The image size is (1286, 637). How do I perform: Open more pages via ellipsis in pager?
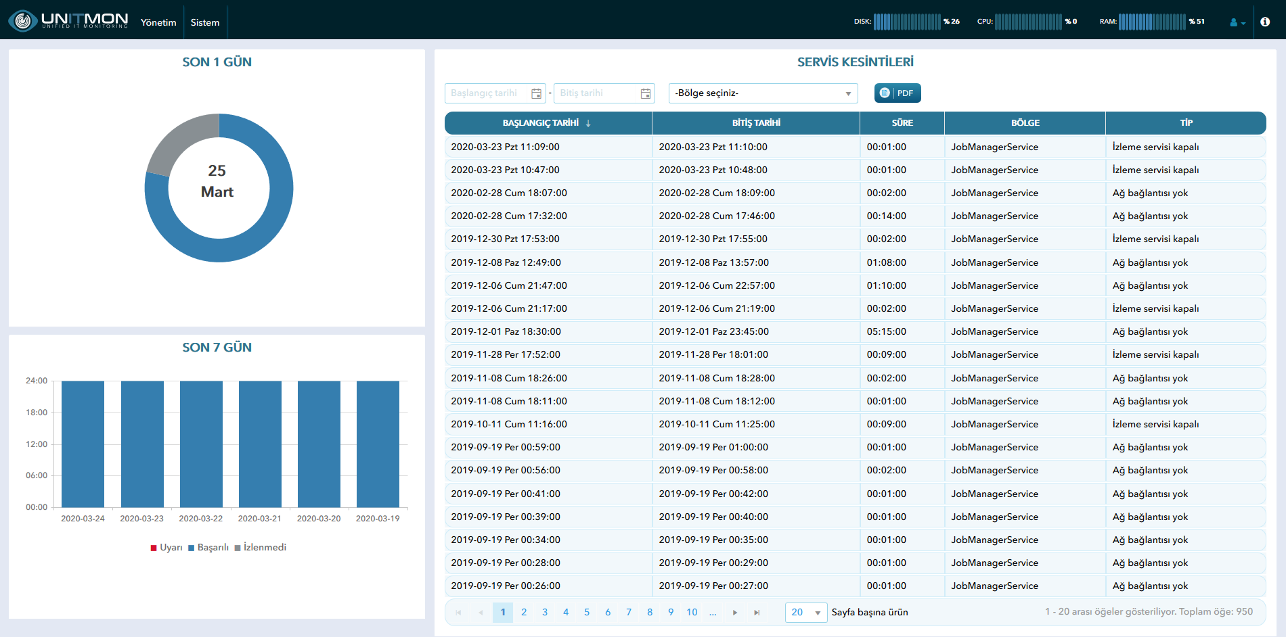click(713, 613)
